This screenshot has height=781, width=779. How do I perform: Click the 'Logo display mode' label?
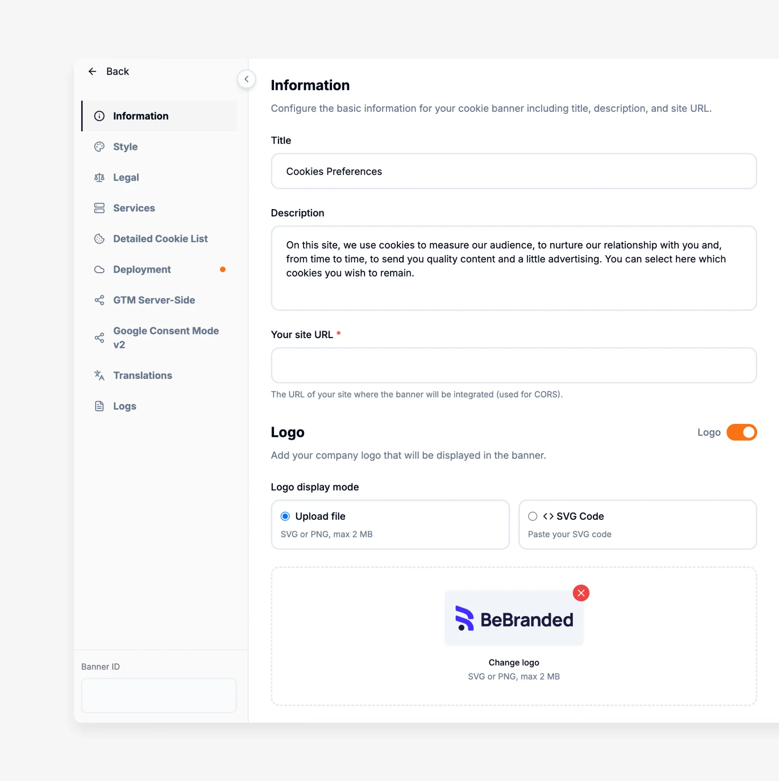[x=315, y=487]
